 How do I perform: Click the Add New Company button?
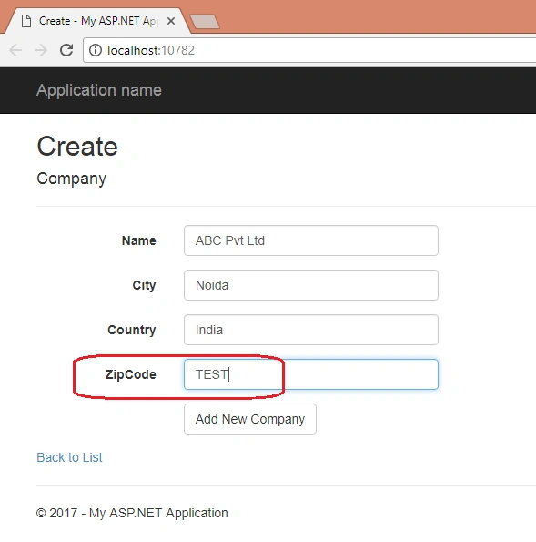(x=250, y=419)
